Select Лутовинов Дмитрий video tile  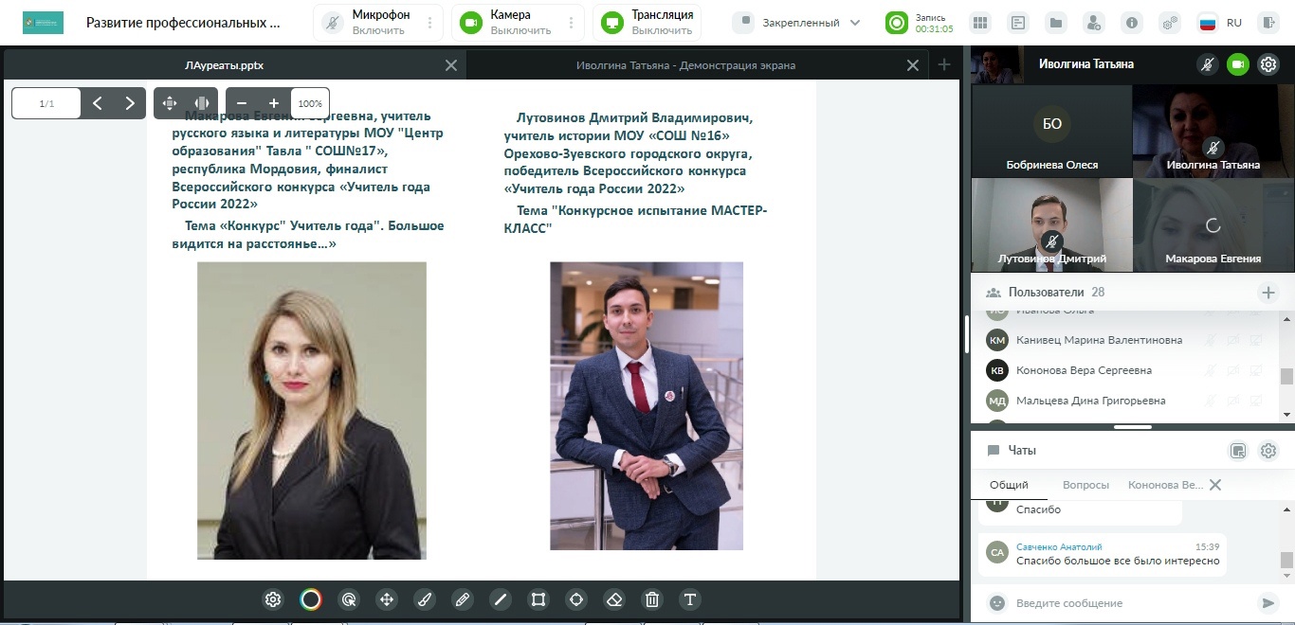[x=1051, y=224]
